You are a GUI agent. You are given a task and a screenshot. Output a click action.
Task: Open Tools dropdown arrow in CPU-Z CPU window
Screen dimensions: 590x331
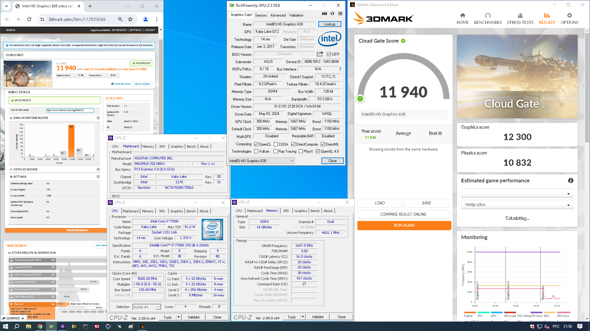[179, 317]
